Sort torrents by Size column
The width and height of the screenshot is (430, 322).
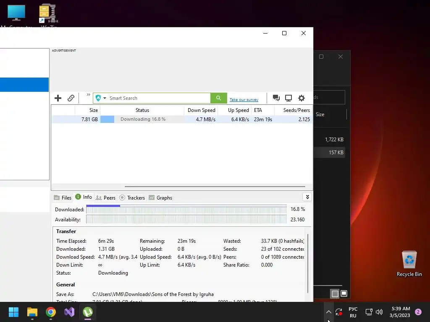pyautogui.click(x=87, y=110)
